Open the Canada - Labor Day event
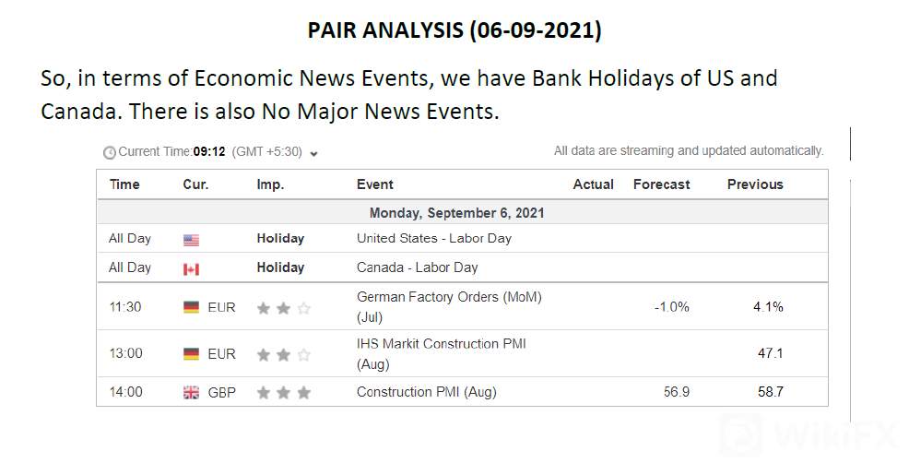 click(417, 267)
